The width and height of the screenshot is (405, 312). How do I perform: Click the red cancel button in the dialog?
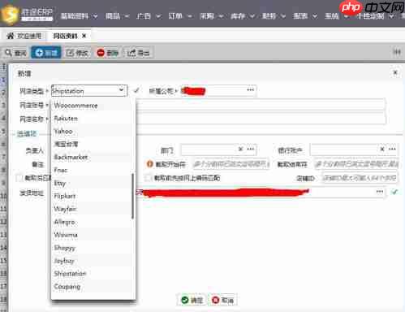[223, 300]
